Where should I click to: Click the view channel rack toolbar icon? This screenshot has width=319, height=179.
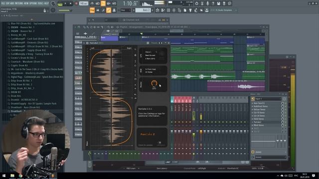[x=168, y=10]
